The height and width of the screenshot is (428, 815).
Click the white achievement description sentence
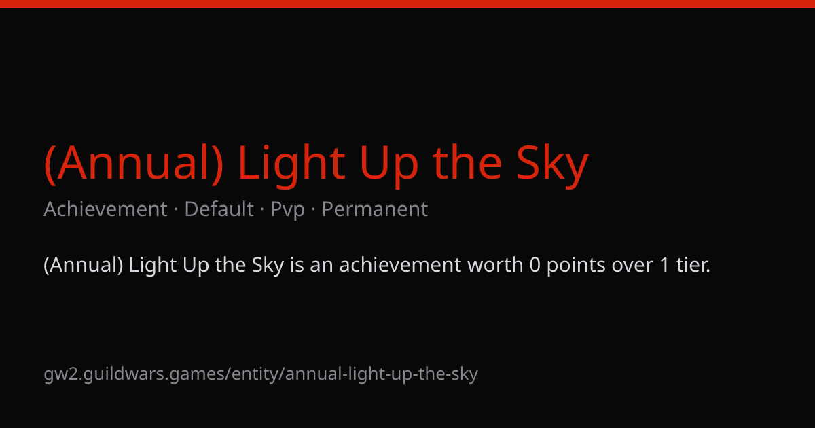pyautogui.click(x=377, y=265)
